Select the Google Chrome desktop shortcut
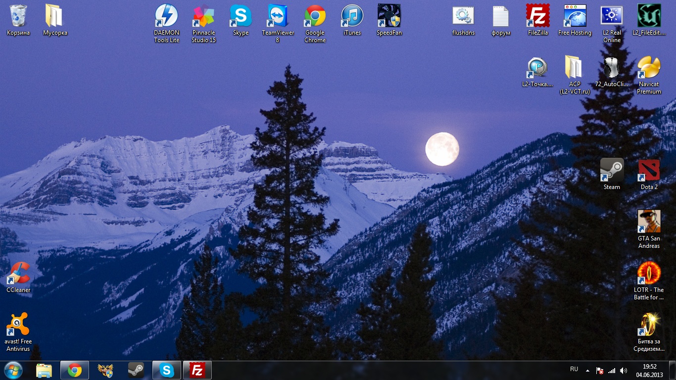This screenshot has height=380, width=676. point(315,23)
